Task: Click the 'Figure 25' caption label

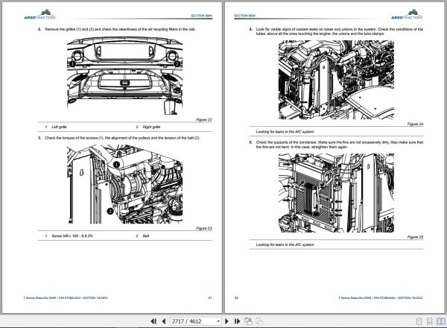Action: click(x=415, y=237)
